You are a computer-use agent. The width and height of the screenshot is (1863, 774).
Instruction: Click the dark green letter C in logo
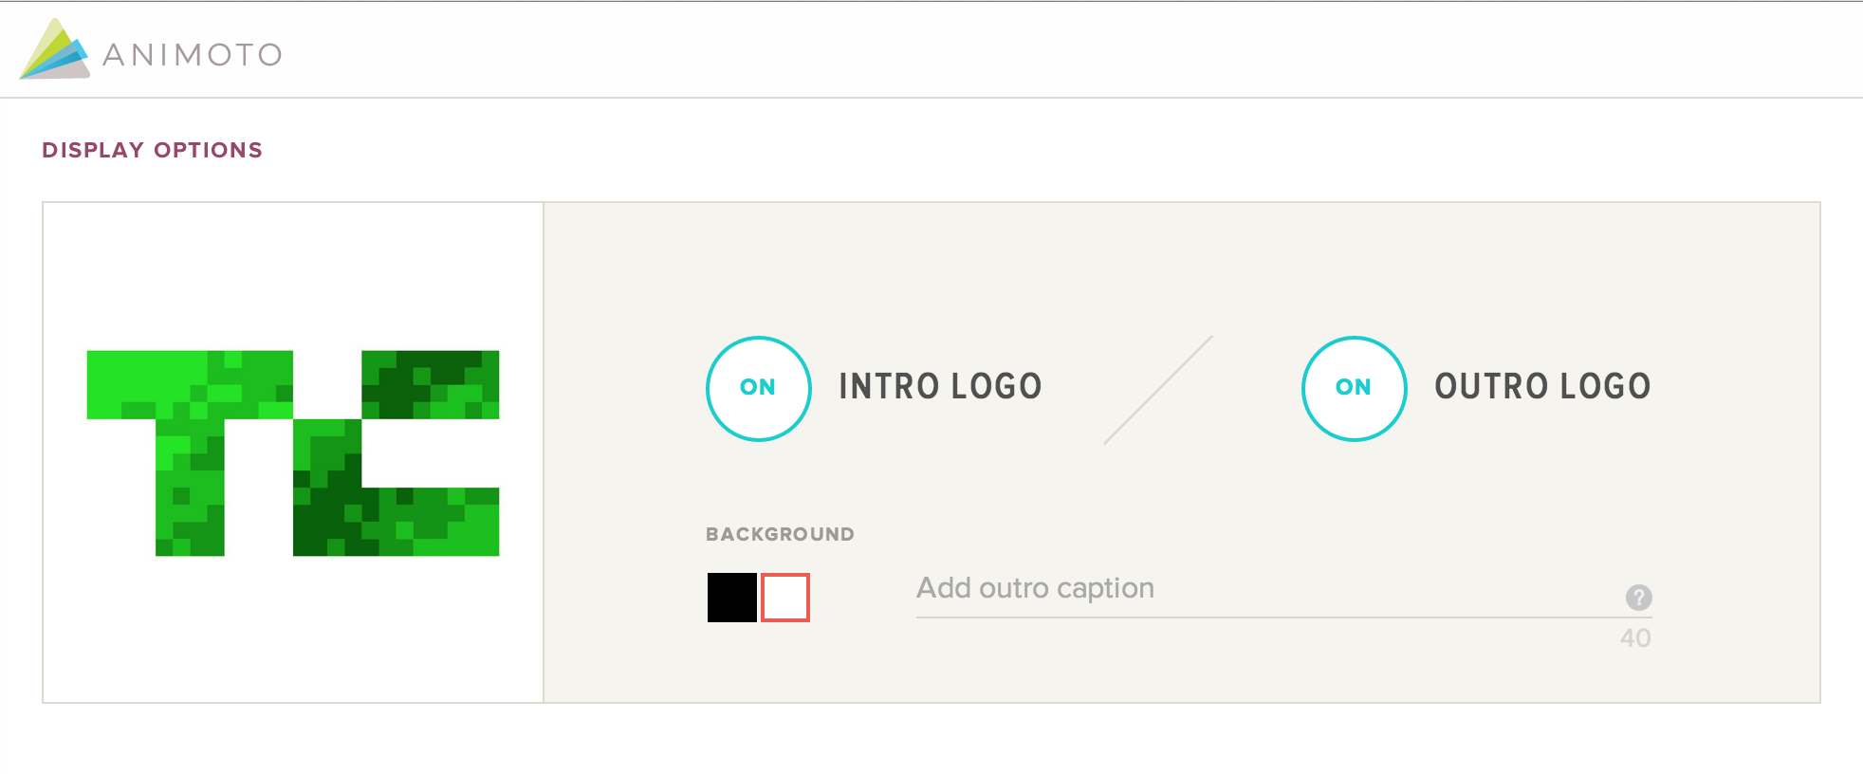click(398, 455)
